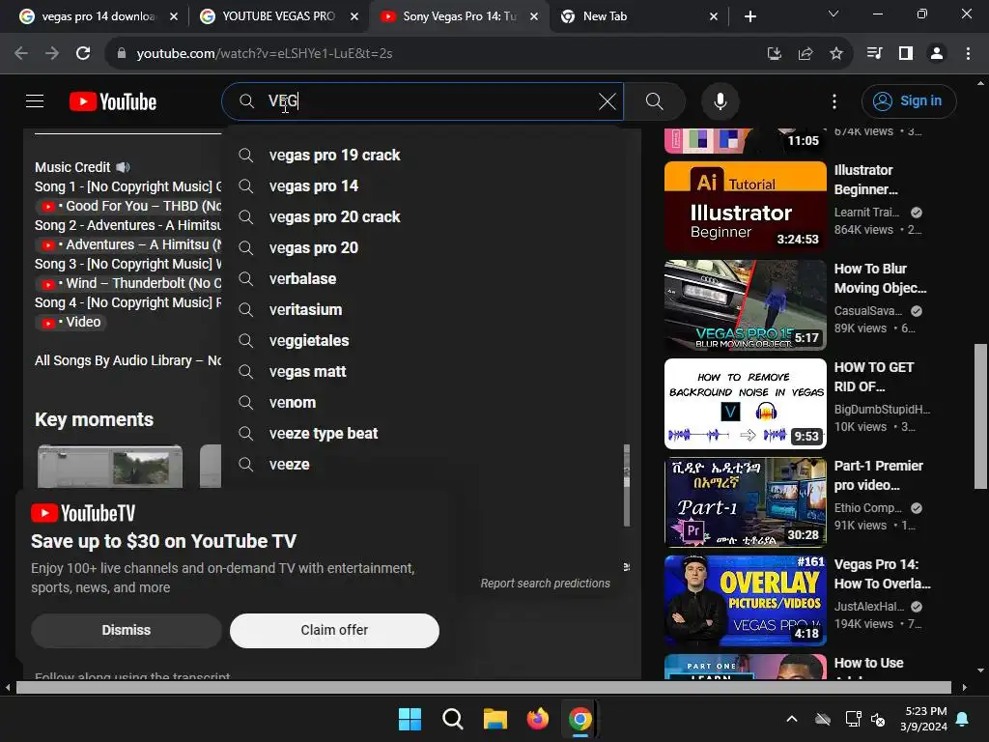
Task: Open Chrome media controls icon
Action: (875, 54)
